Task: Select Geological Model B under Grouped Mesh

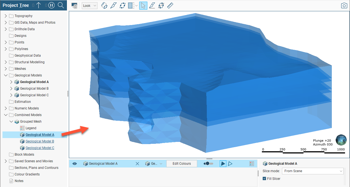Action: point(40,141)
